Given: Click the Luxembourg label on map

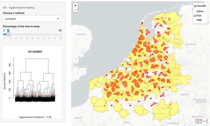Looking at the screenshot, I should [164, 108].
